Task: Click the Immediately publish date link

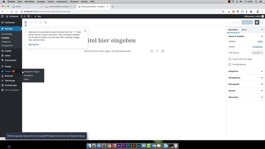Action: click(258, 47)
